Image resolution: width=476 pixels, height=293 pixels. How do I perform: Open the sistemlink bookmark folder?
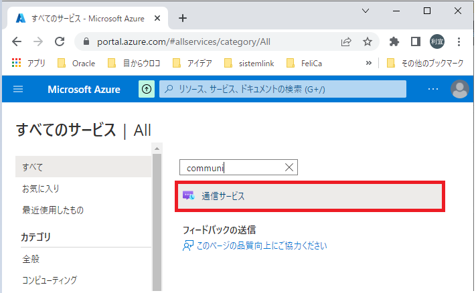249,63
